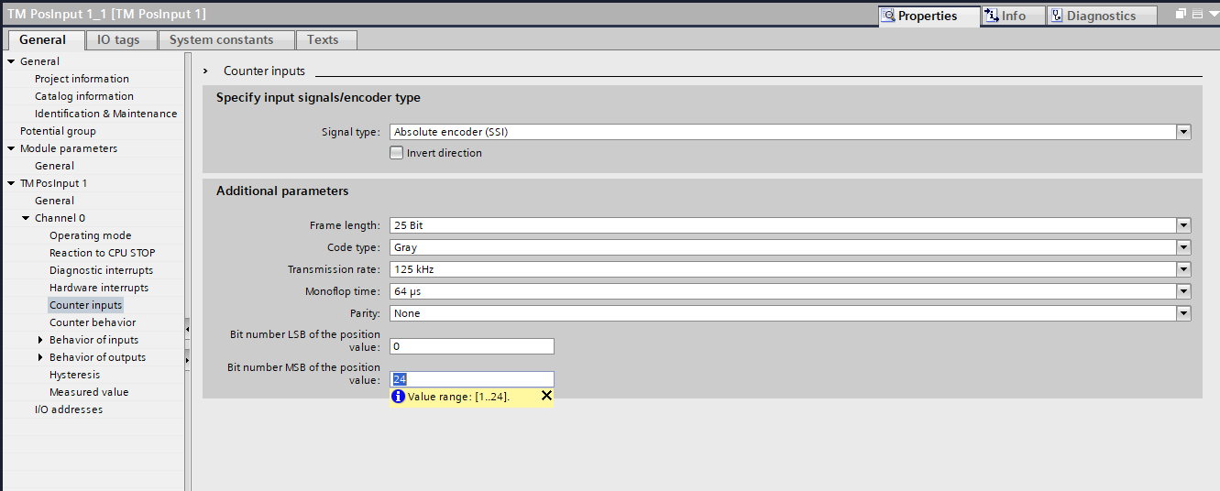Click the upper splitter collapse arrow next to the navigation tree
This screenshot has height=491, width=1220.
[187, 328]
